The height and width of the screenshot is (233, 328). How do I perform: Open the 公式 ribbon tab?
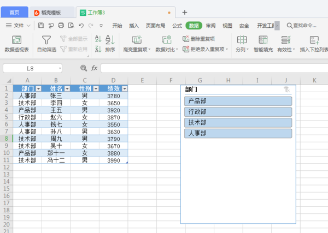177,26
